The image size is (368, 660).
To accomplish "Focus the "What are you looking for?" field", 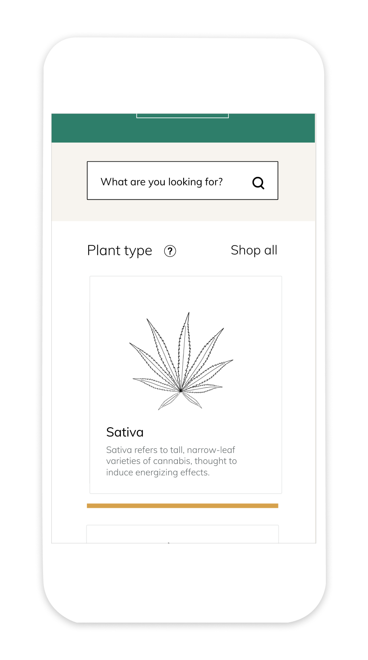I will 183,180.
